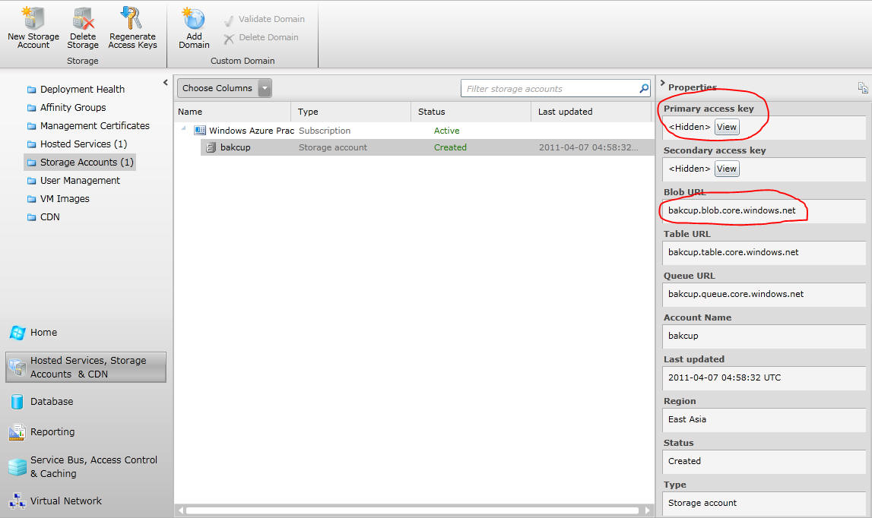This screenshot has height=518, width=872.
Task: Select Hosted Services, Storage Accounts & CDN section
Action: click(x=86, y=368)
